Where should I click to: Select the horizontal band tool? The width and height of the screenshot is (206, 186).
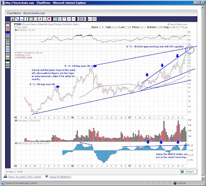tap(55, 19)
